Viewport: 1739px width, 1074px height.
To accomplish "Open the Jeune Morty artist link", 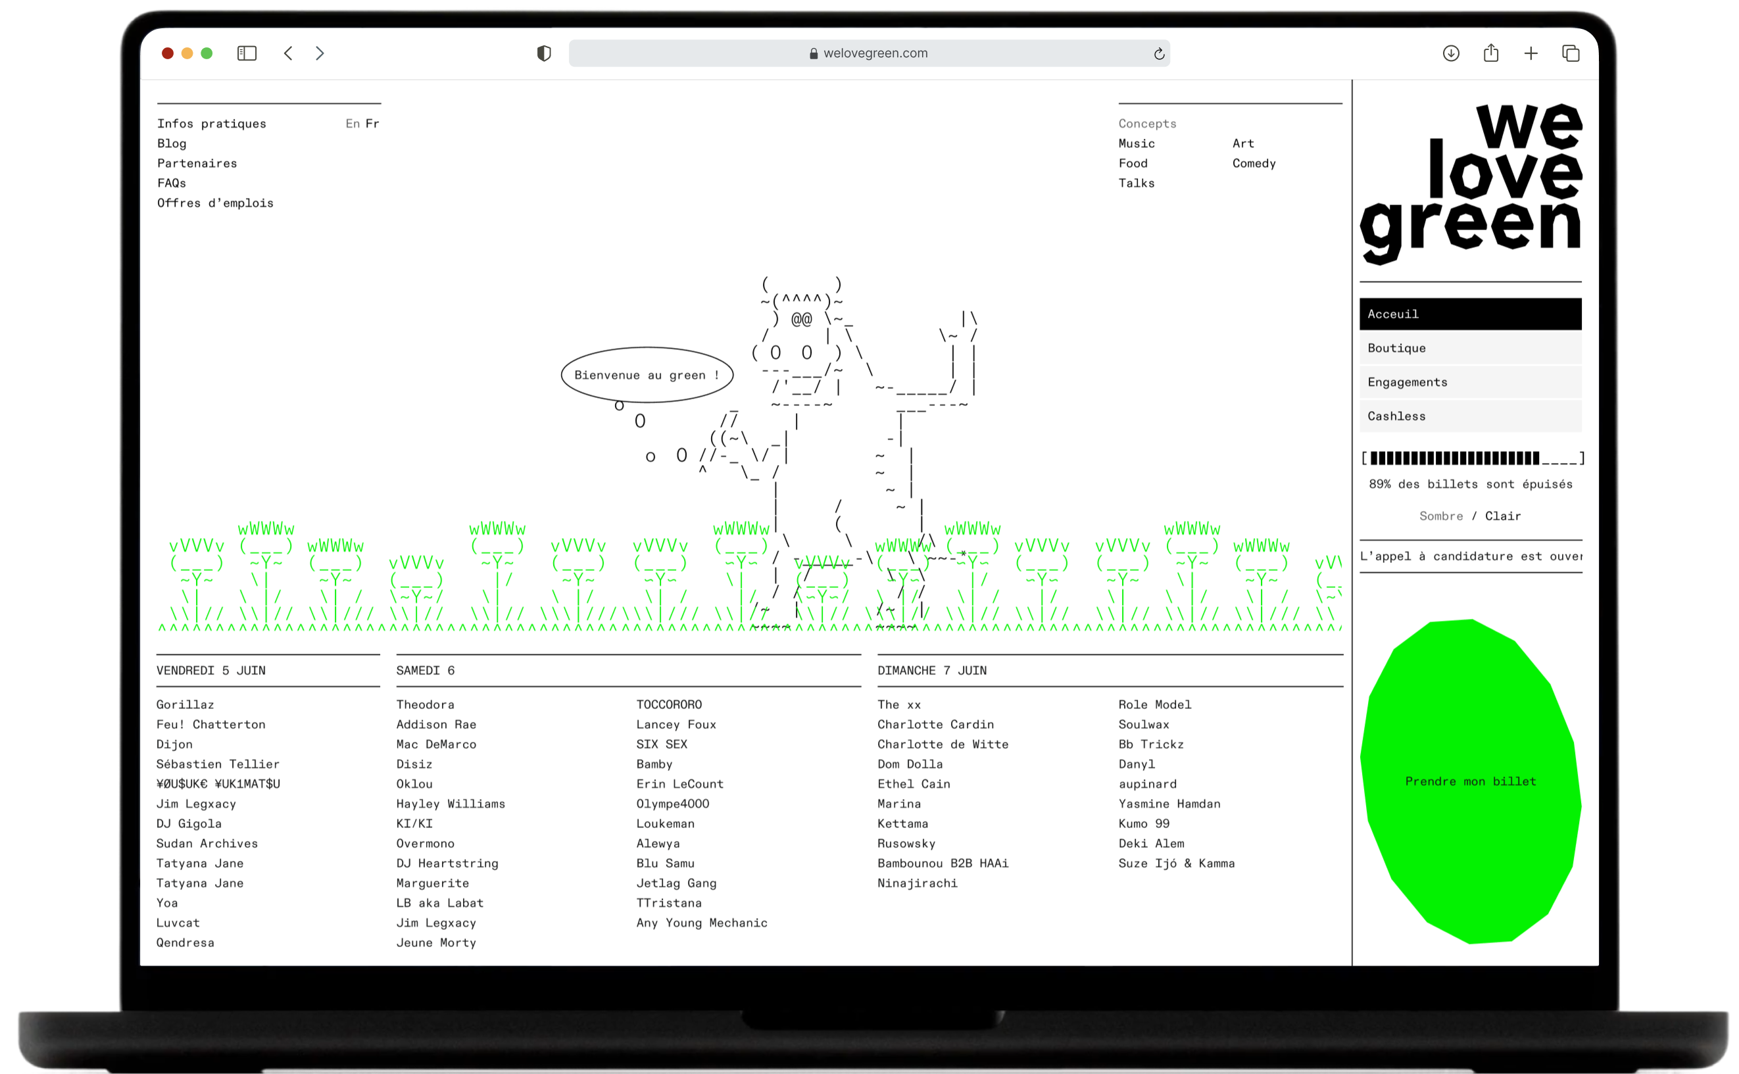I will point(436,942).
